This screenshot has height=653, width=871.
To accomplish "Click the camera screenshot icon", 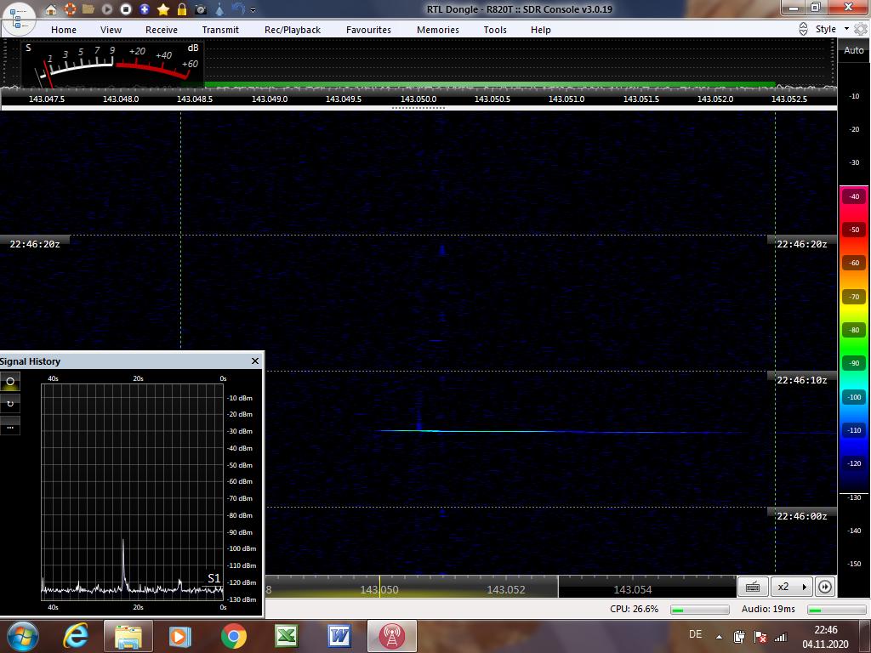I will pos(201,9).
